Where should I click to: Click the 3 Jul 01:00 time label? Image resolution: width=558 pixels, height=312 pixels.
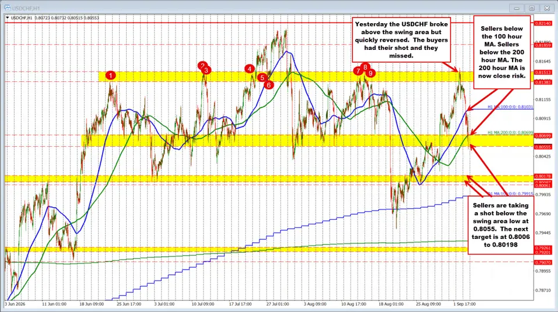[164, 304]
